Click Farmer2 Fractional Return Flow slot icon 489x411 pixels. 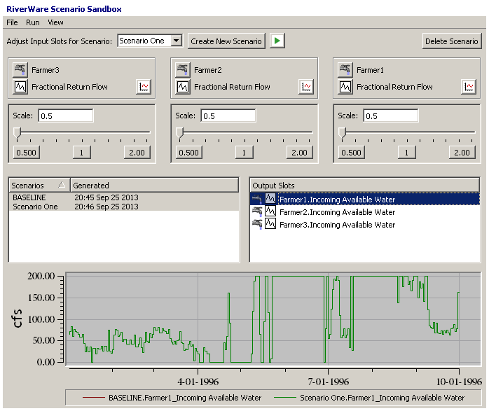point(182,86)
